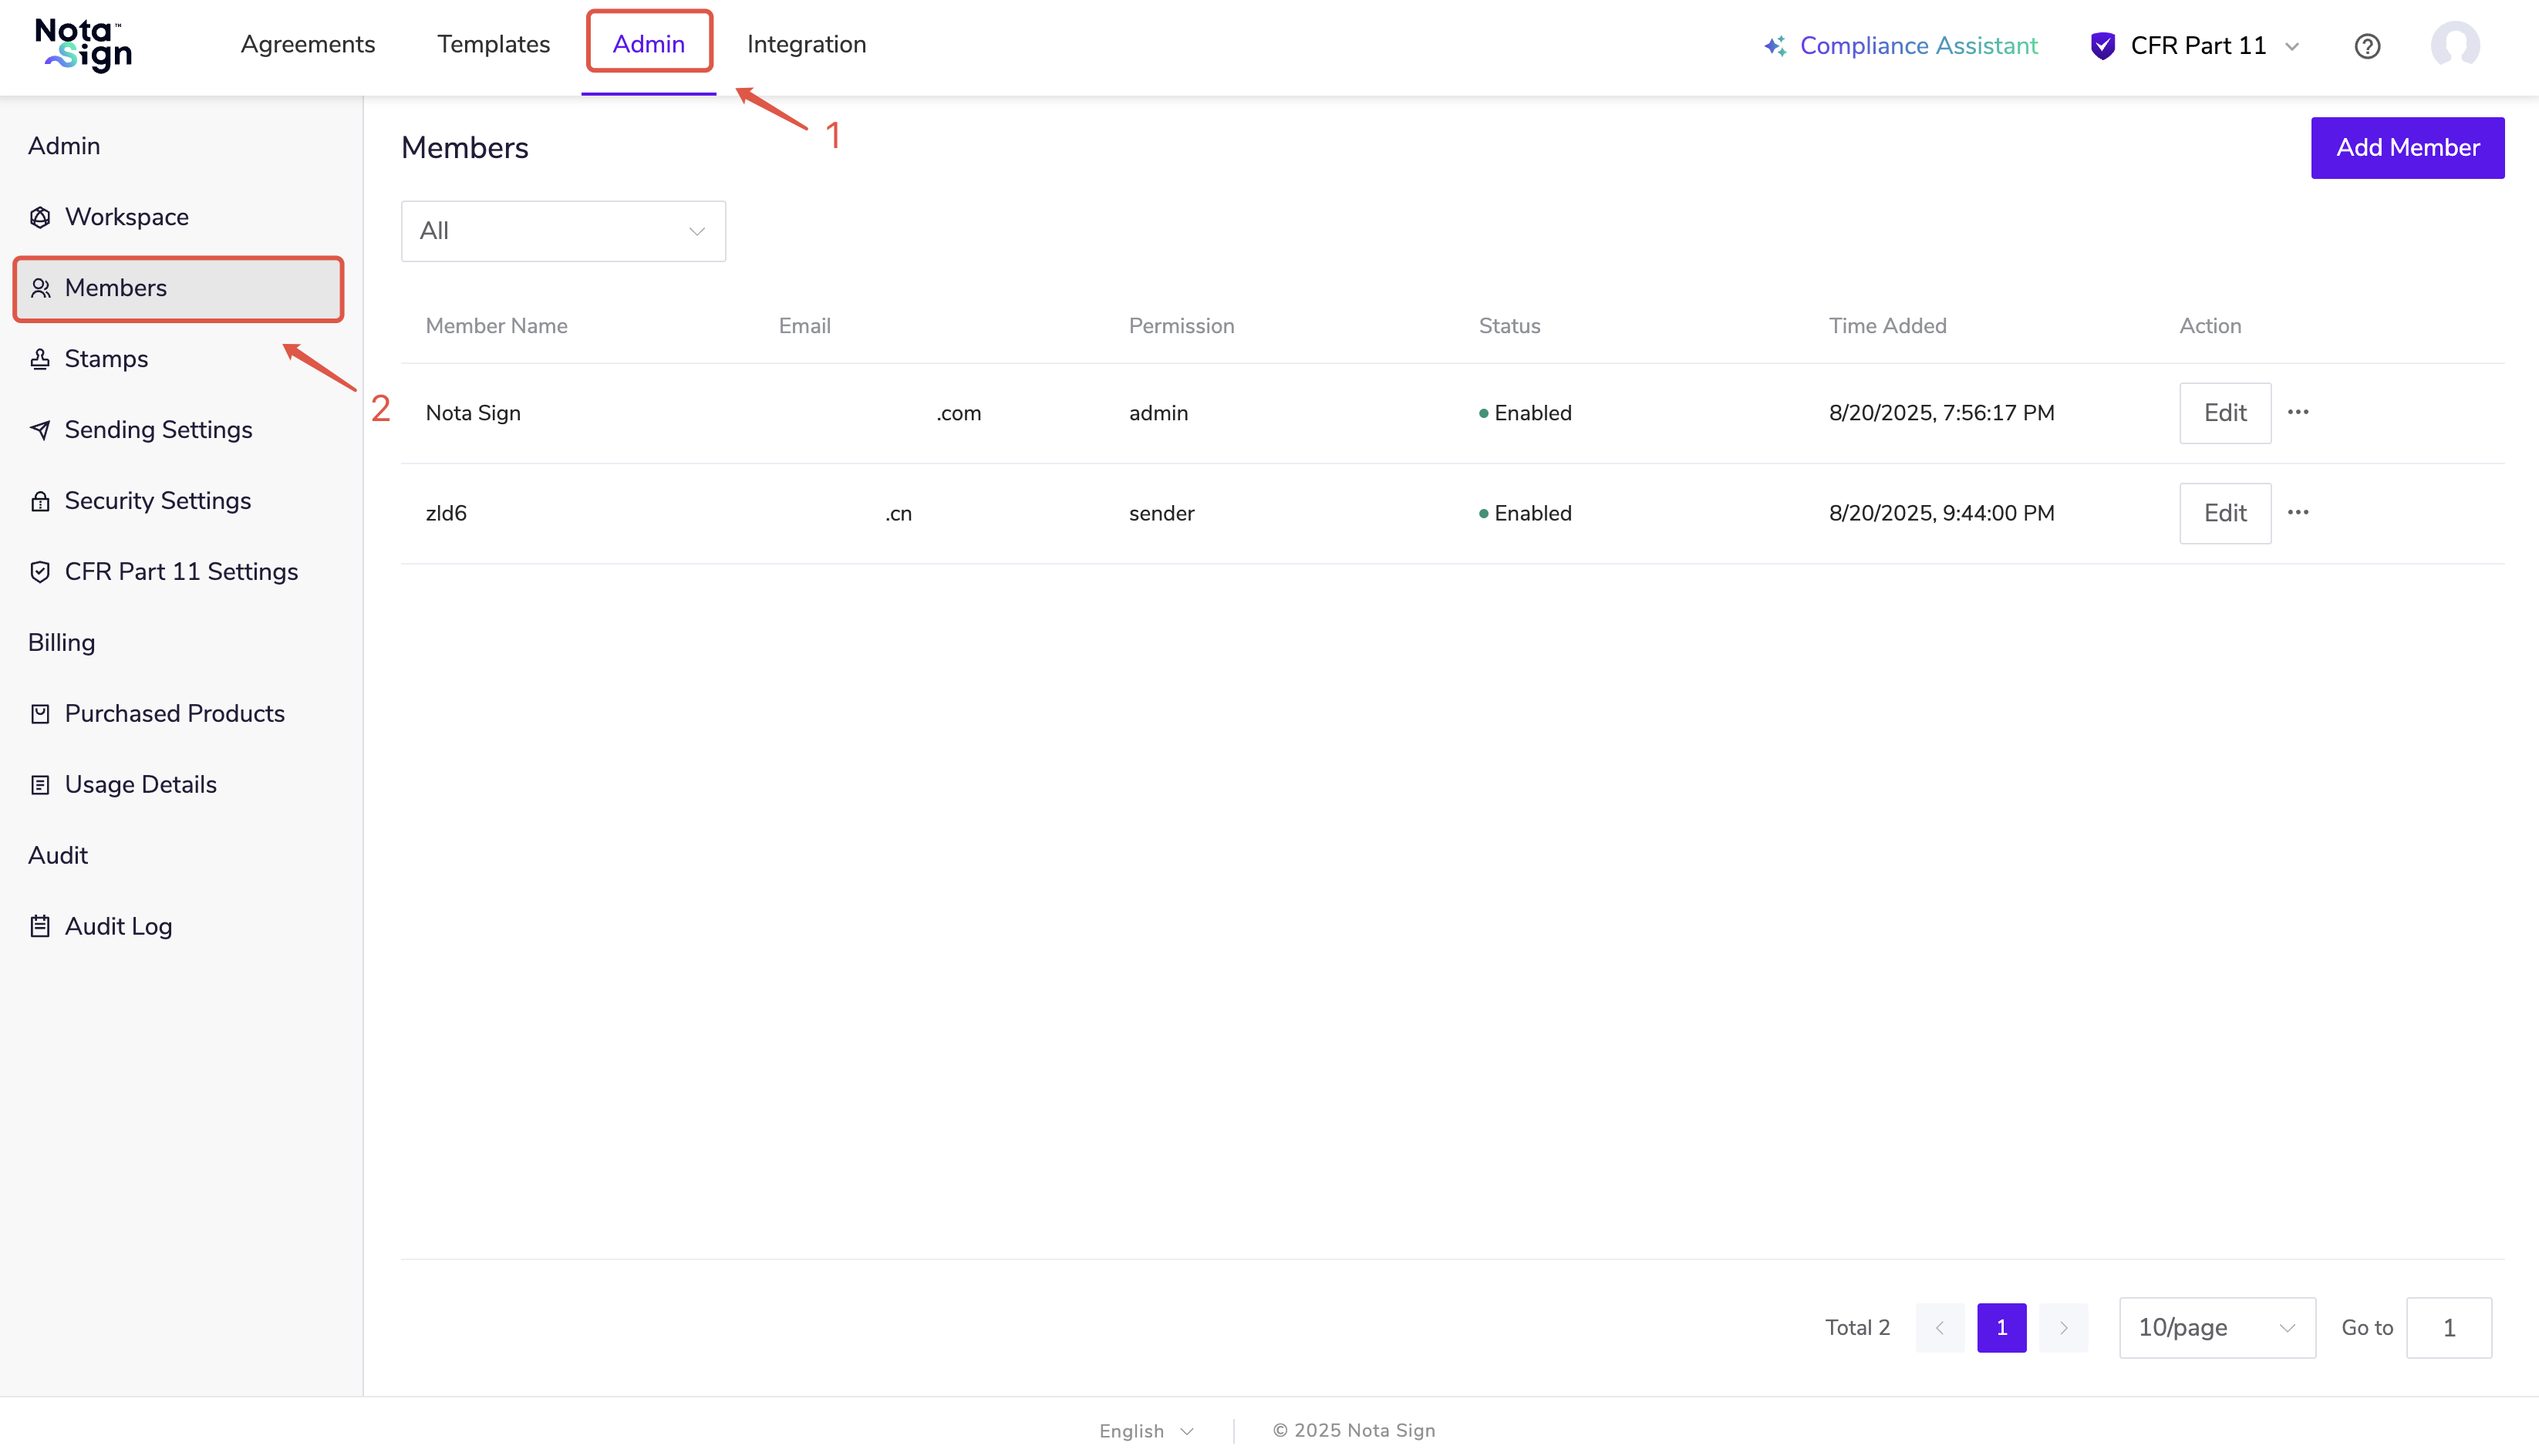This screenshot has height=1456, width=2539.
Task: Open Sending Settings in sidebar
Action: [x=158, y=430]
